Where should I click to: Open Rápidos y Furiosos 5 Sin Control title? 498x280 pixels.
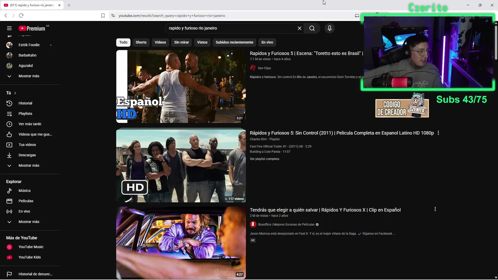point(342,133)
